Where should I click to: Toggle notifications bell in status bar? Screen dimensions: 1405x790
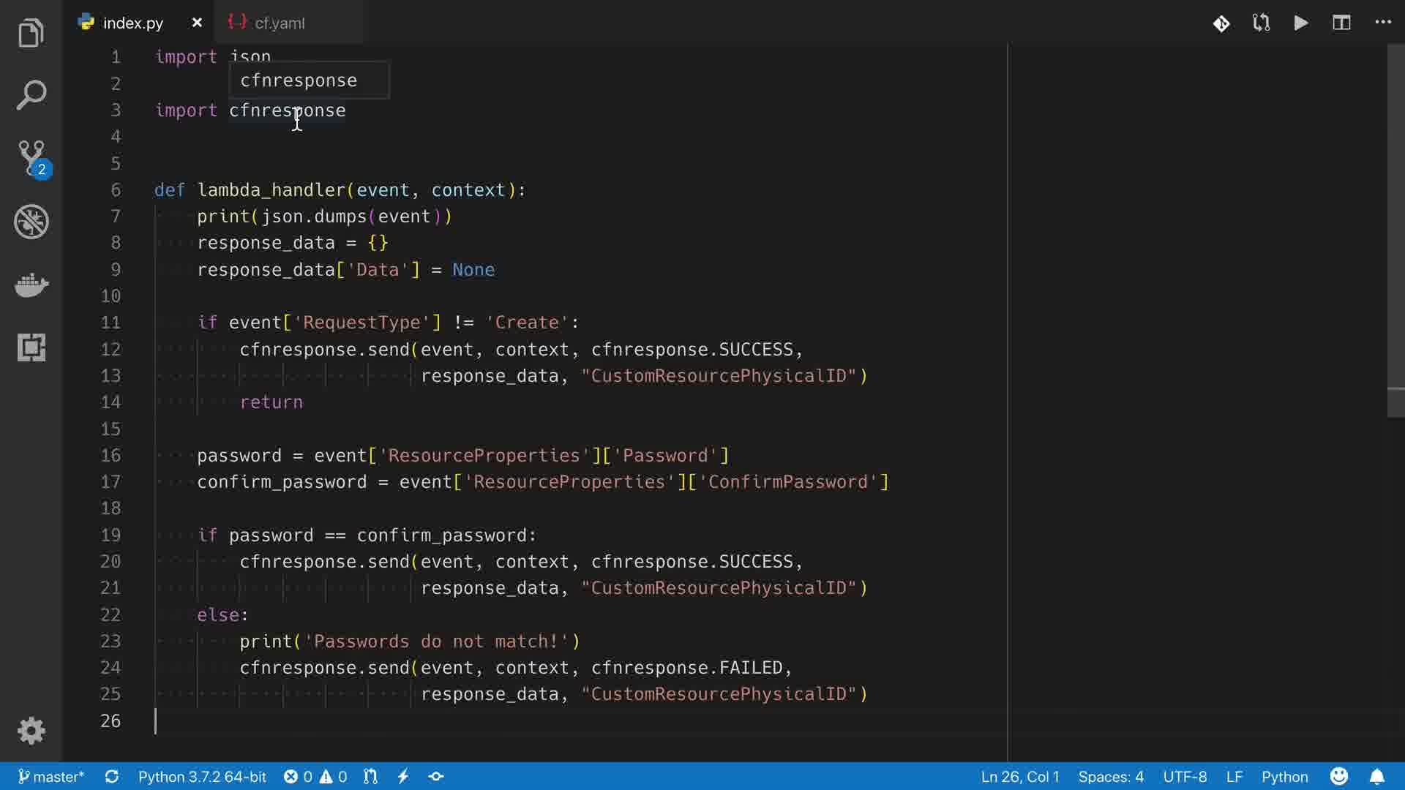1376,776
